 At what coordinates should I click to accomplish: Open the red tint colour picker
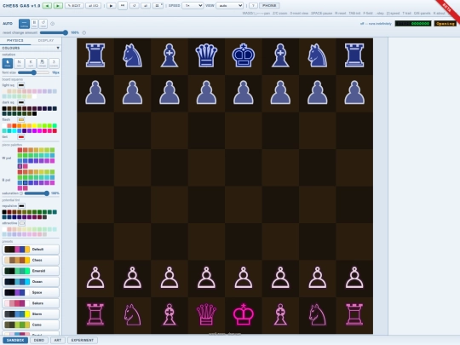[x=20, y=137]
